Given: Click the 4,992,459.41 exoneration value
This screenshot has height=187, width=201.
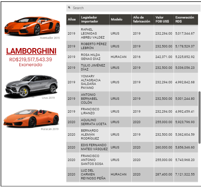Looking at the screenshot, I should tap(185, 111).
